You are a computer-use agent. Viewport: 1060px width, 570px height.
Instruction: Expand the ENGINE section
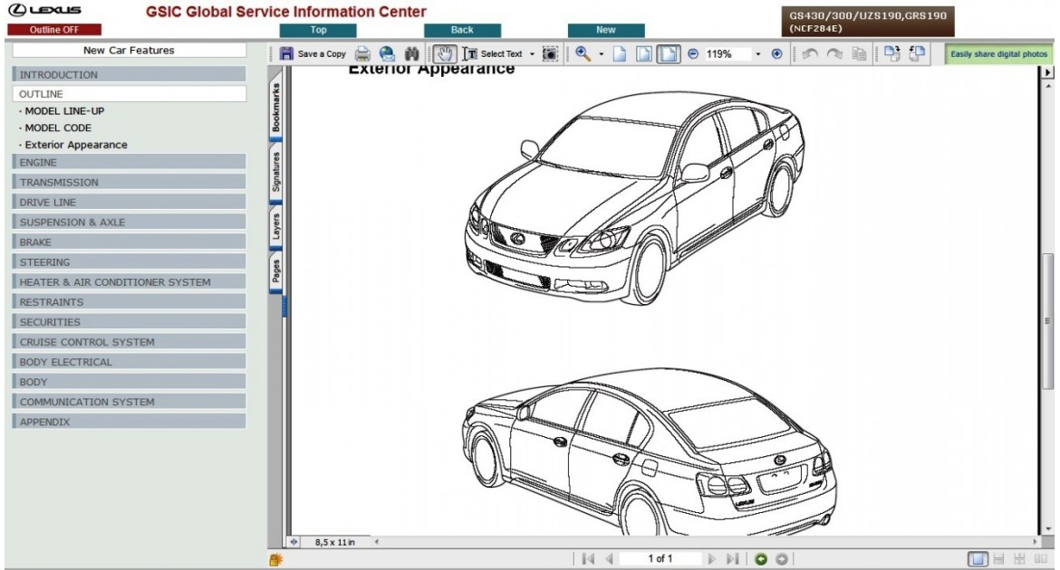pyautogui.click(x=129, y=162)
